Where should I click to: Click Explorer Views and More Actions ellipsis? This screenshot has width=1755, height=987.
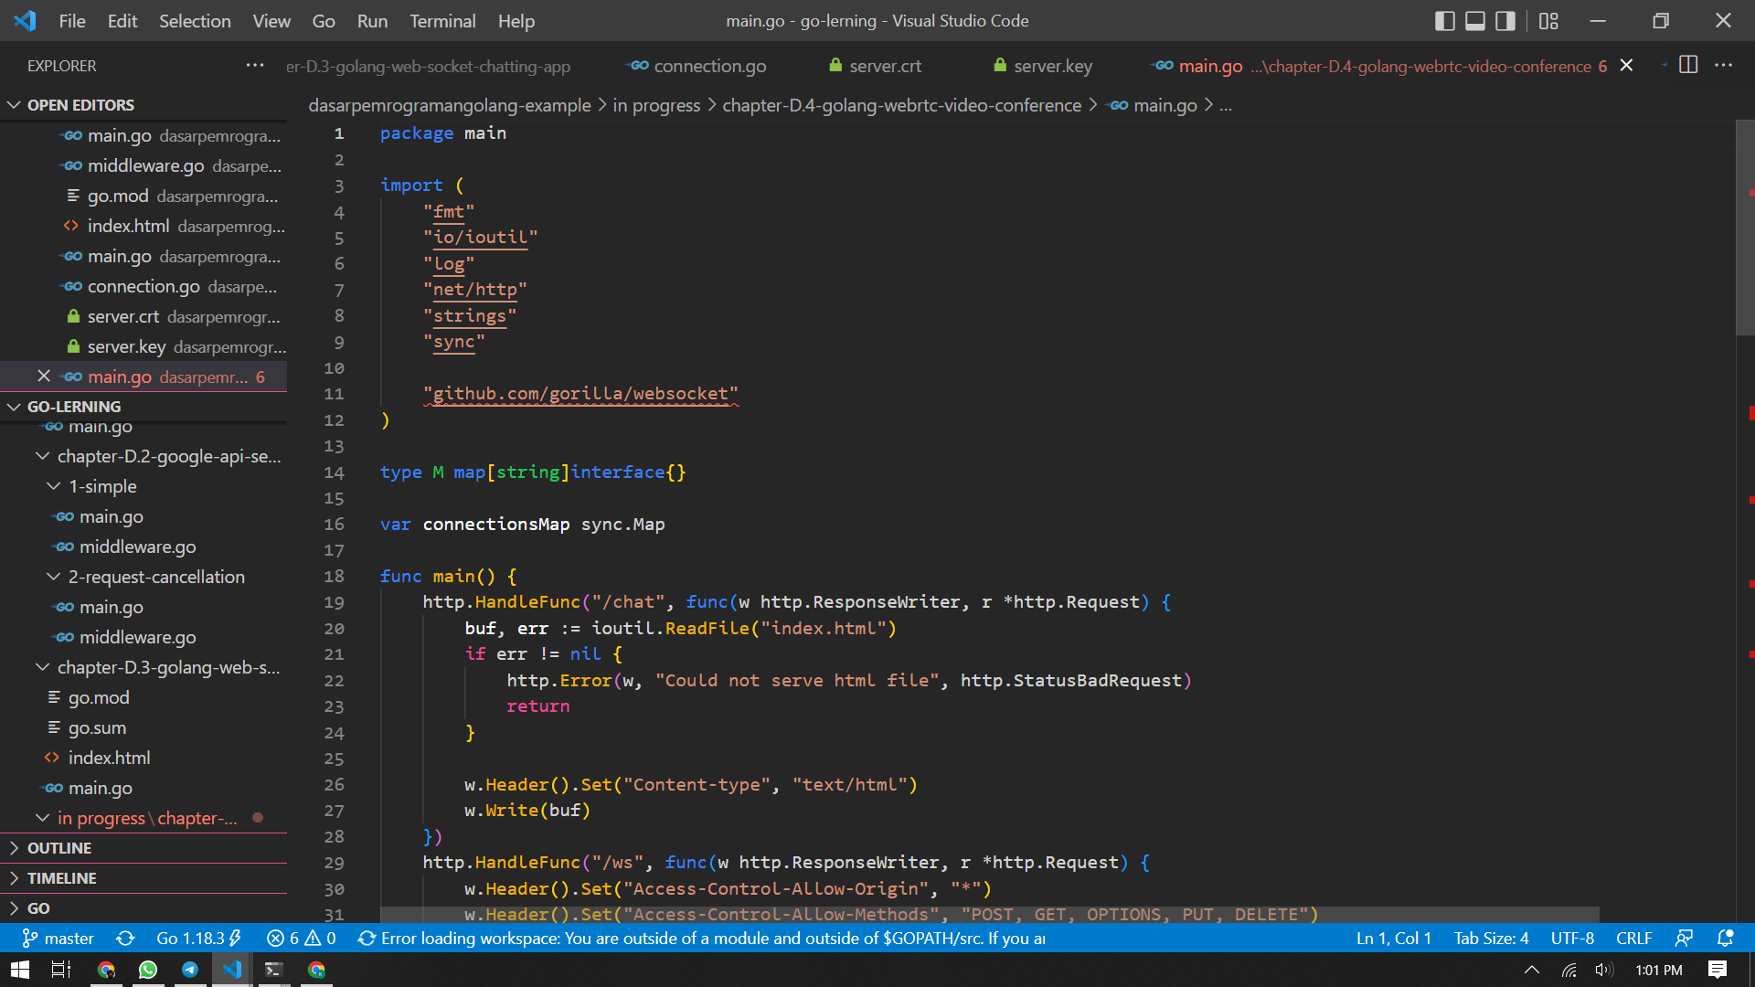click(x=255, y=65)
